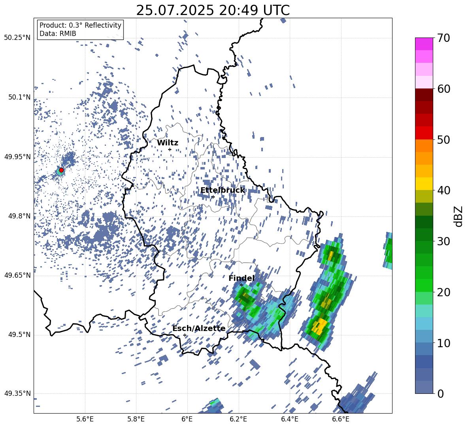Image resolution: width=468 pixels, height=427 pixels.
Task: Click the longitude label 6.4°E
Action: tap(289, 419)
